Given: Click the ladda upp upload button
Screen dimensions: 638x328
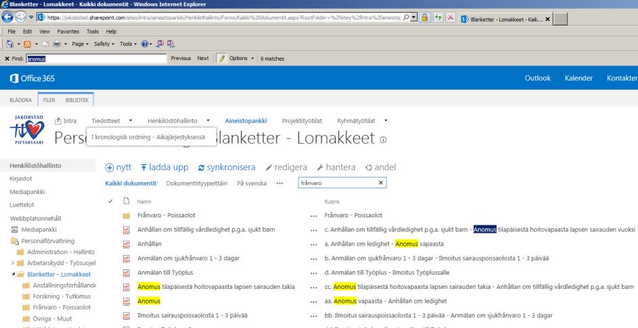Looking at the screenshot, I should (x=164, y=167).
